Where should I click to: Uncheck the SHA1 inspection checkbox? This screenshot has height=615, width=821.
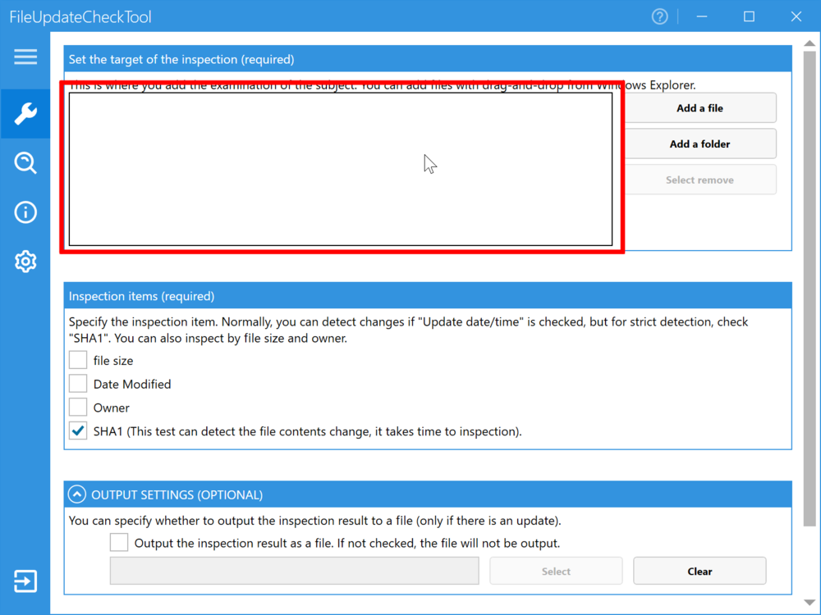(78, 431)
